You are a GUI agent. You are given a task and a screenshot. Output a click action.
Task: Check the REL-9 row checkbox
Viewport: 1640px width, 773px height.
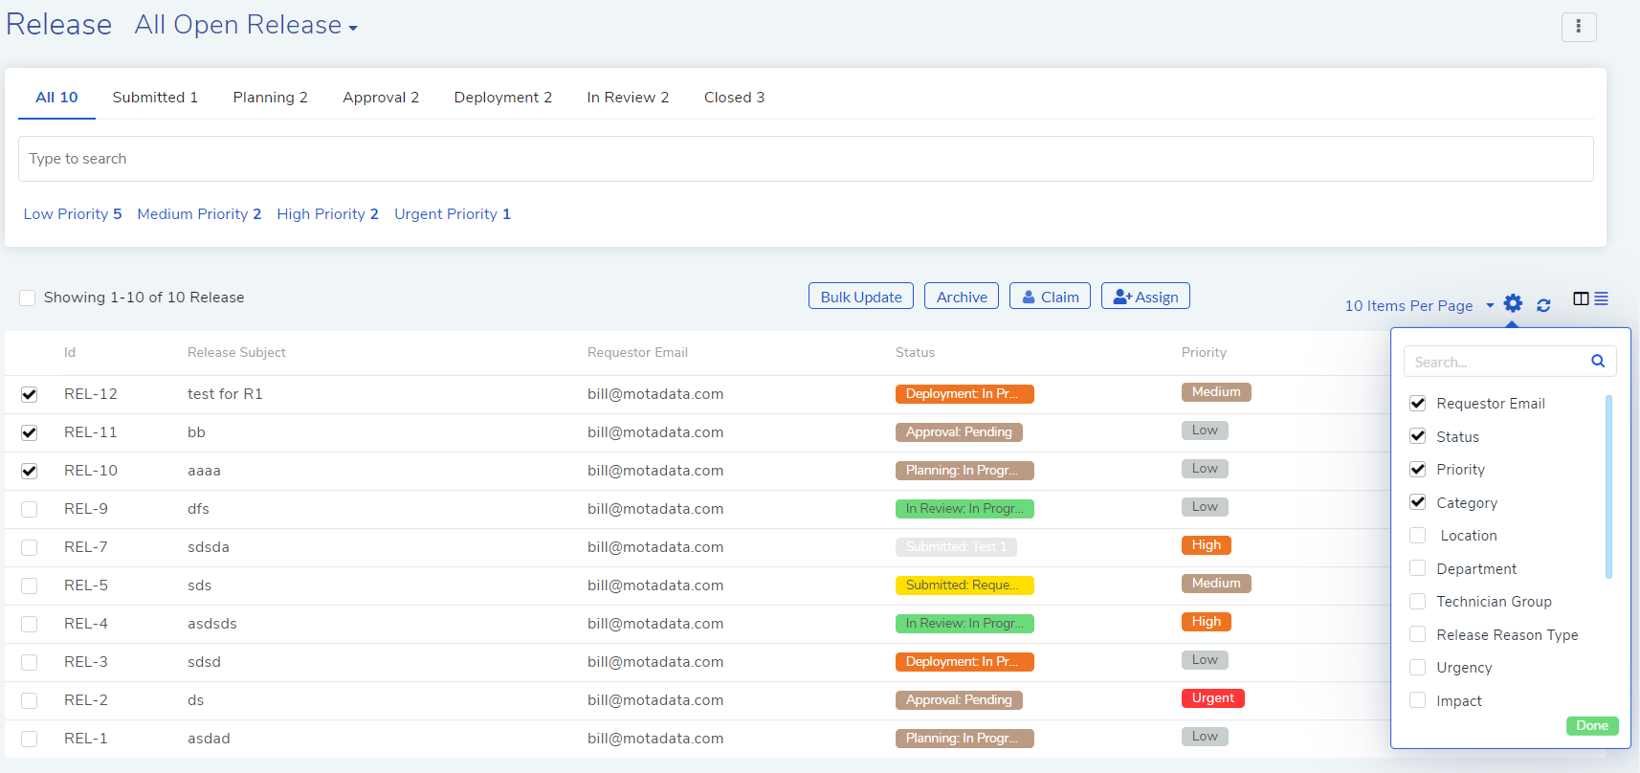pyautogui.click(x=30, y=509)
